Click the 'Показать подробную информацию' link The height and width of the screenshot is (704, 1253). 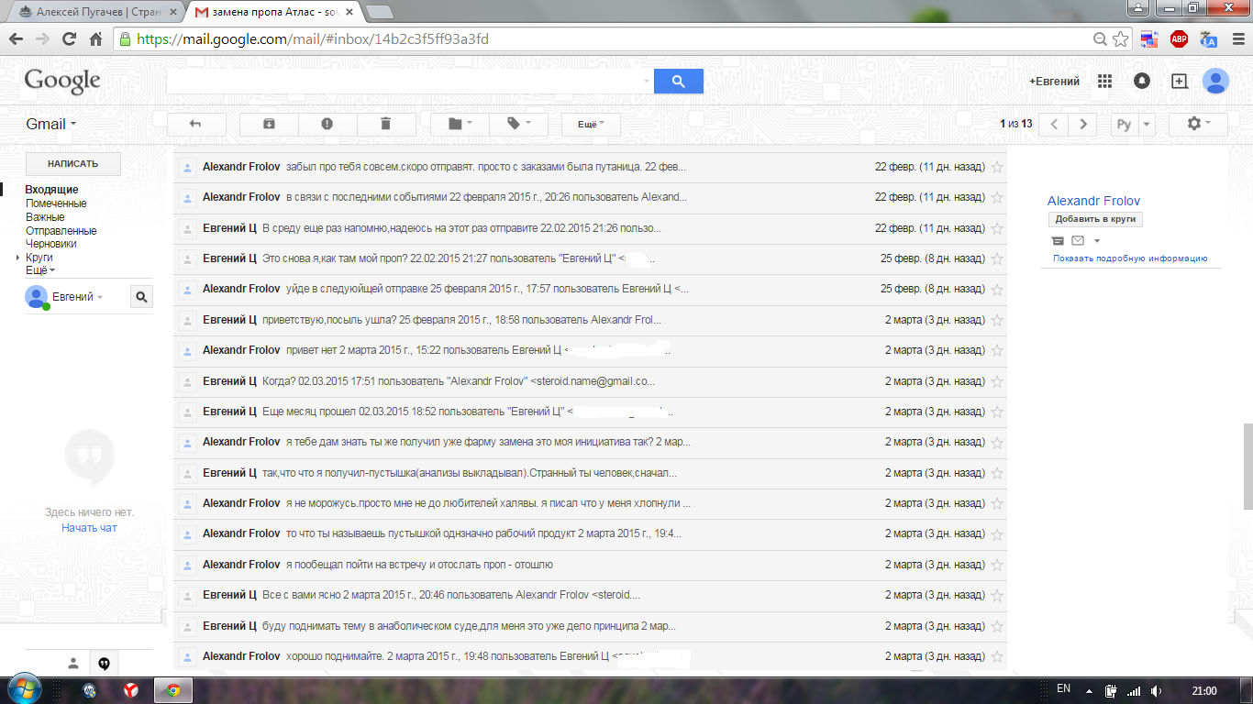click(x=1130, y=258)
